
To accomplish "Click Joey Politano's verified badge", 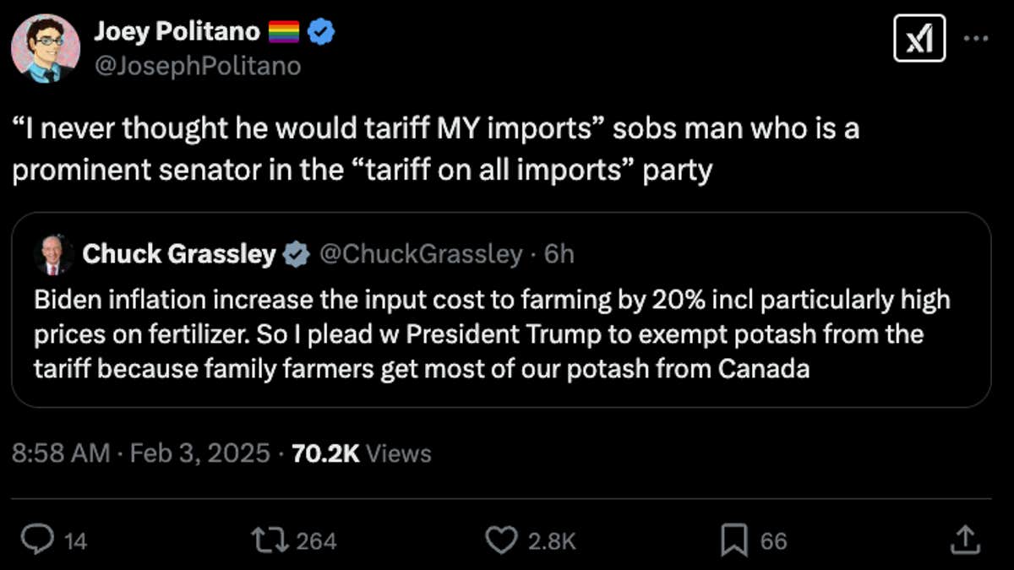I will [319, 30].
